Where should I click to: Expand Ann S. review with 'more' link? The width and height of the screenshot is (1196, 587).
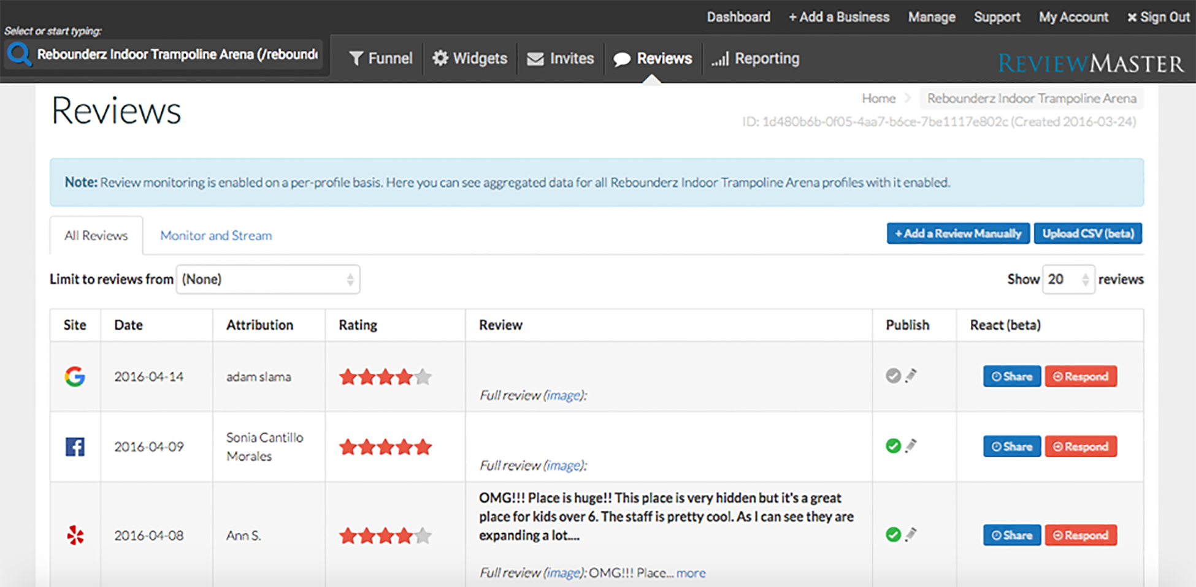tap(691, 573)
